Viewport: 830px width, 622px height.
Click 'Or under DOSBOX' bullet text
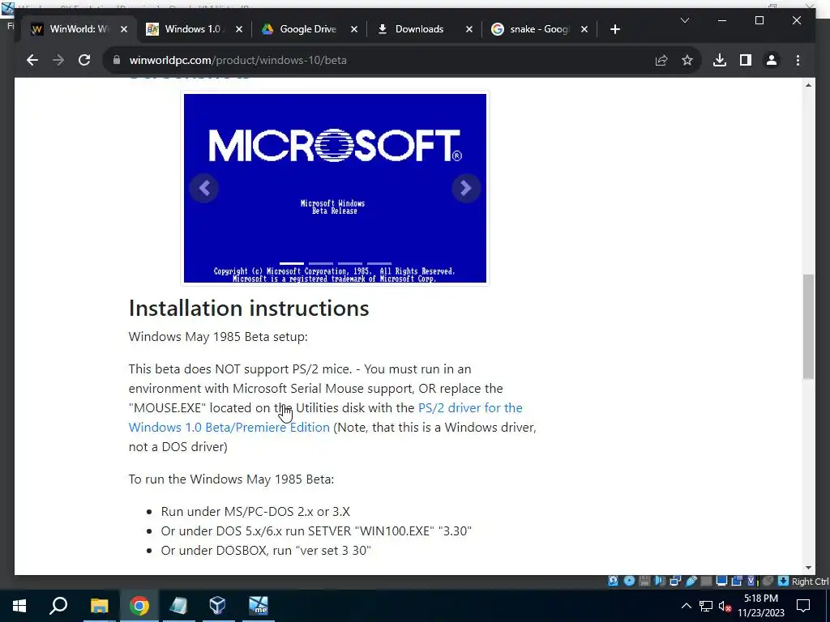tap(266, 550)
